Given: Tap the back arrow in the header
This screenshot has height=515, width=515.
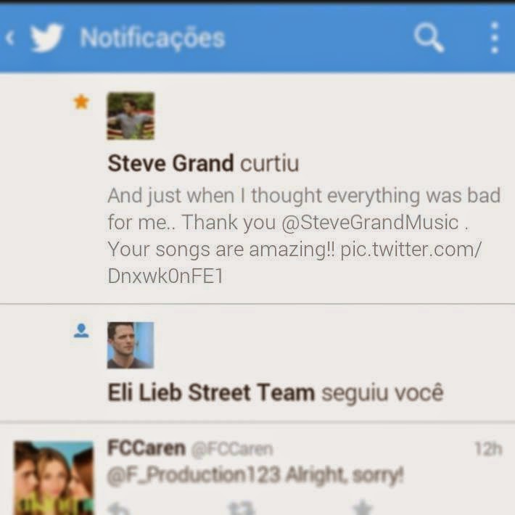Looking at the screenshot, I should [10, 38].
